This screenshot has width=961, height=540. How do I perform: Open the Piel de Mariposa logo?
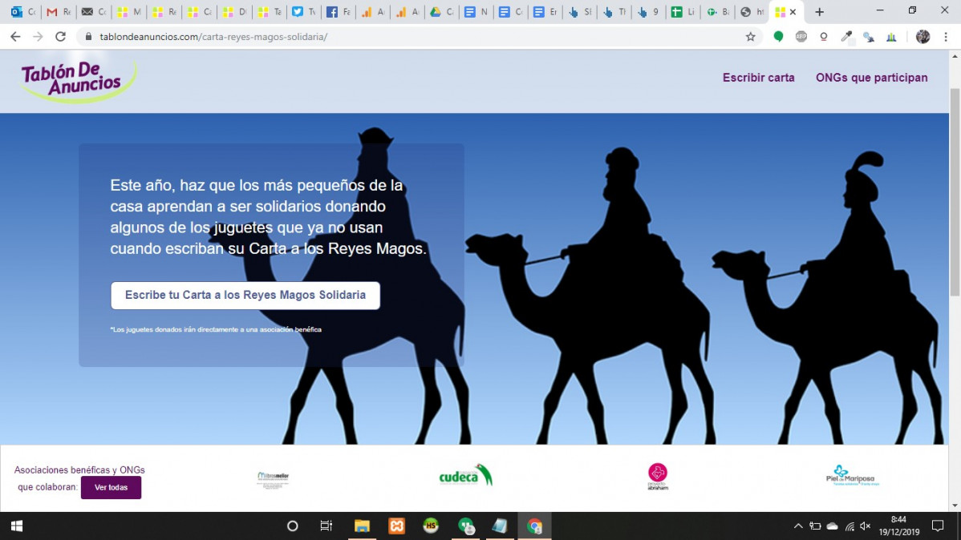click(852, 476)
